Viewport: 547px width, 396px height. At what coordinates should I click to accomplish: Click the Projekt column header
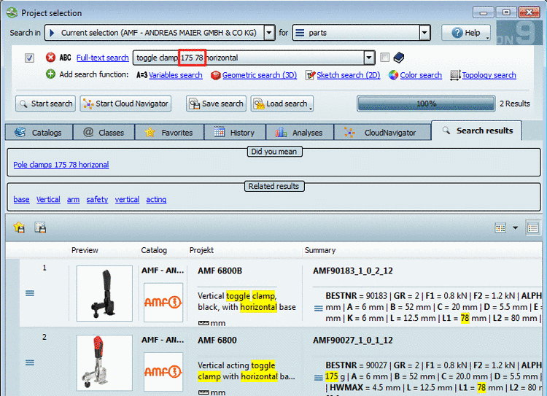click(x=201, y=250)
